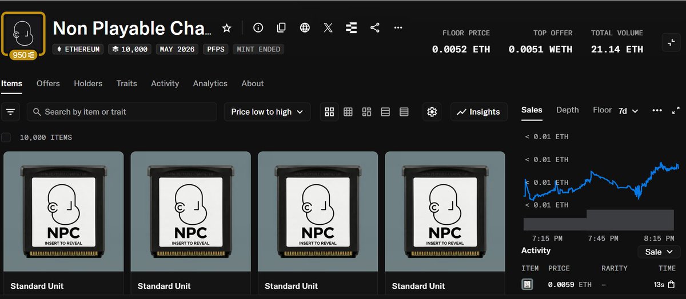Switch to list rows view
This screenshot has width=686, height=299.
(x=385, y=112)
